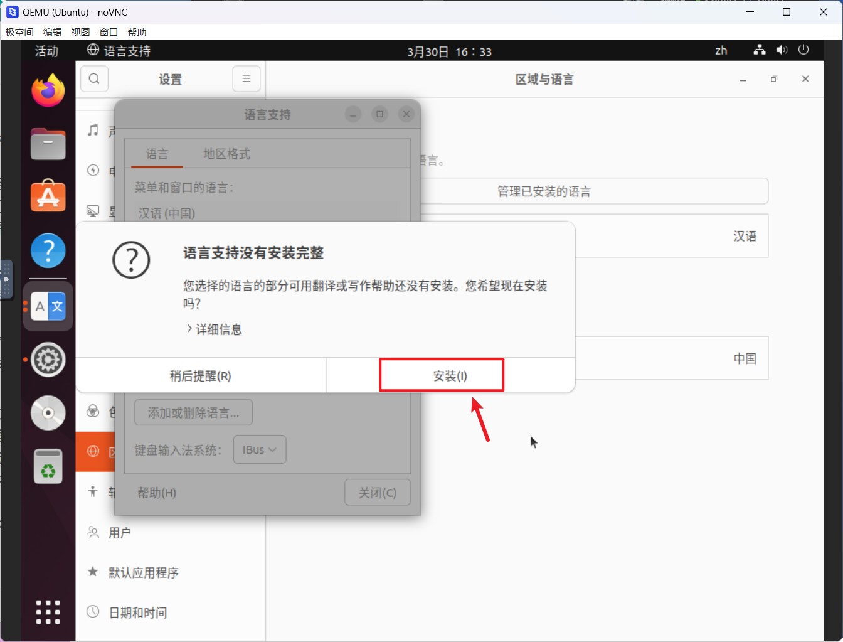Click 帮助(H) in Language Support window
This screenshot has height=642, width=843.
coord(157,493)
